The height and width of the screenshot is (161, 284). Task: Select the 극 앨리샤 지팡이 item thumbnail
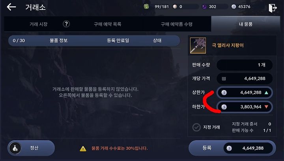[x=198, y=45]
